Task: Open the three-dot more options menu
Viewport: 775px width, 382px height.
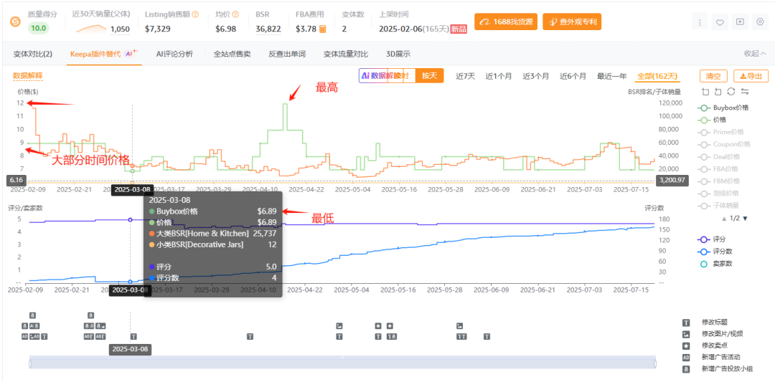Action: click(x=700, y=22)
